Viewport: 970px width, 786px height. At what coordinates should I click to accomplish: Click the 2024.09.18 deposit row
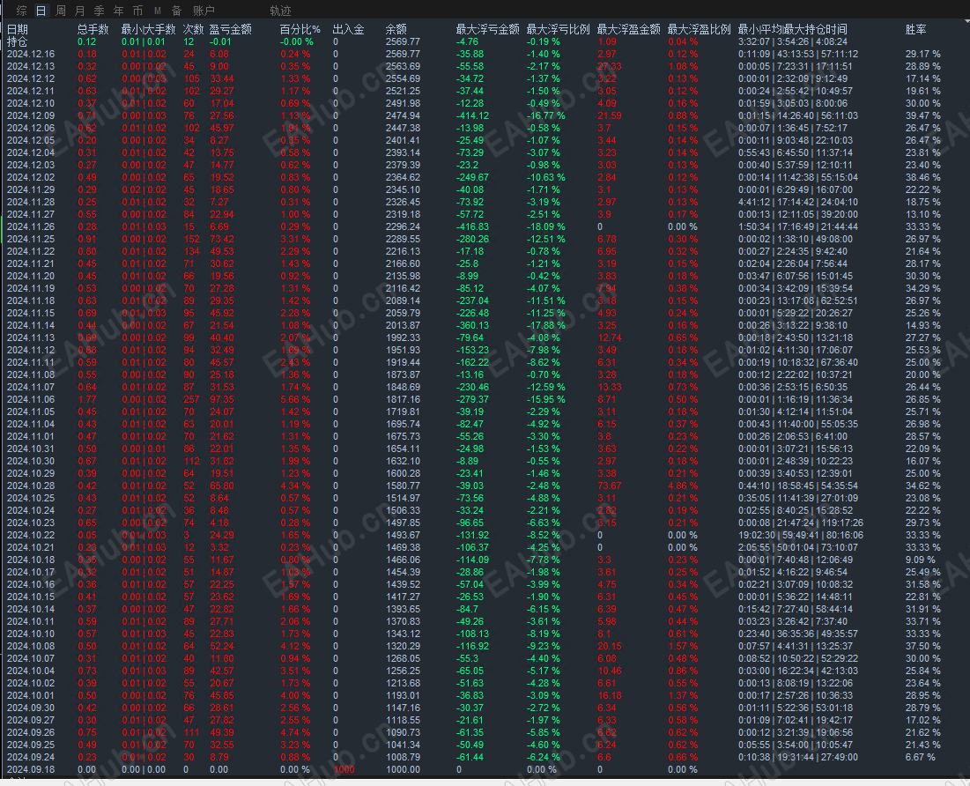485,769
